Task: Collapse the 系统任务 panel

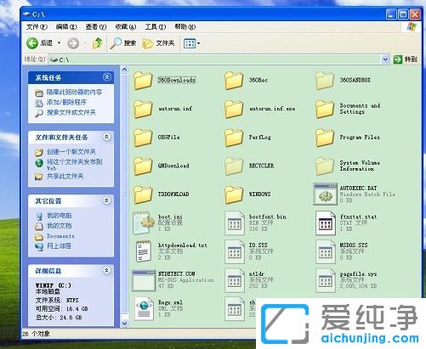Action: [107, 77]
